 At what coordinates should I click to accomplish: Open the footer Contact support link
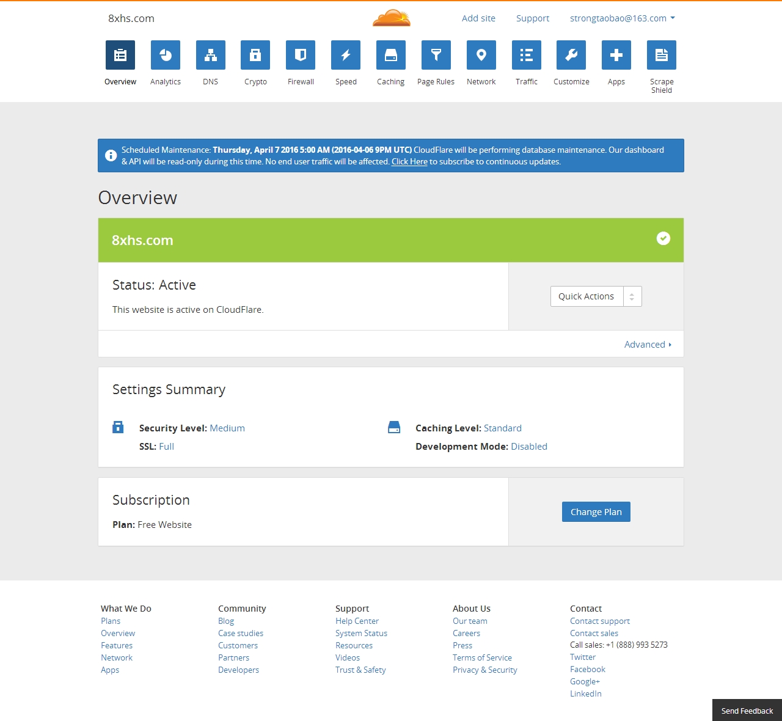[x=600, y=621]
